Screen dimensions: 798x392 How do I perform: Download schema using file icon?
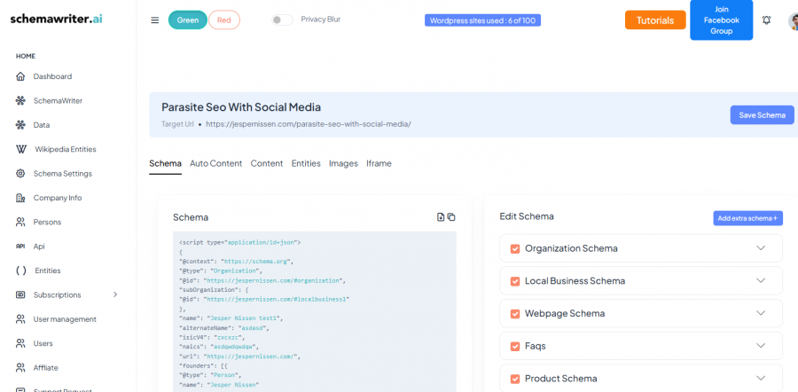441,217
